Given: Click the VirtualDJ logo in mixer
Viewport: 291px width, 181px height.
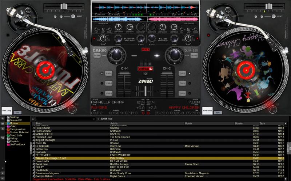Looking at the screenshot, I should pos(145,69).
